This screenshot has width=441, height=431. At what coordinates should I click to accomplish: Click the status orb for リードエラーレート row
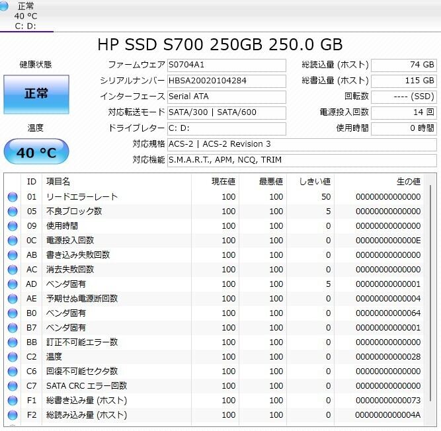(x=13, y=197)
